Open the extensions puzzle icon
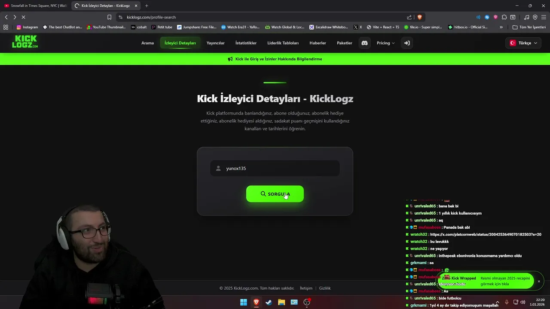This screenshot has width=550, height=309. pyautogui.click(x=504, y=17)
